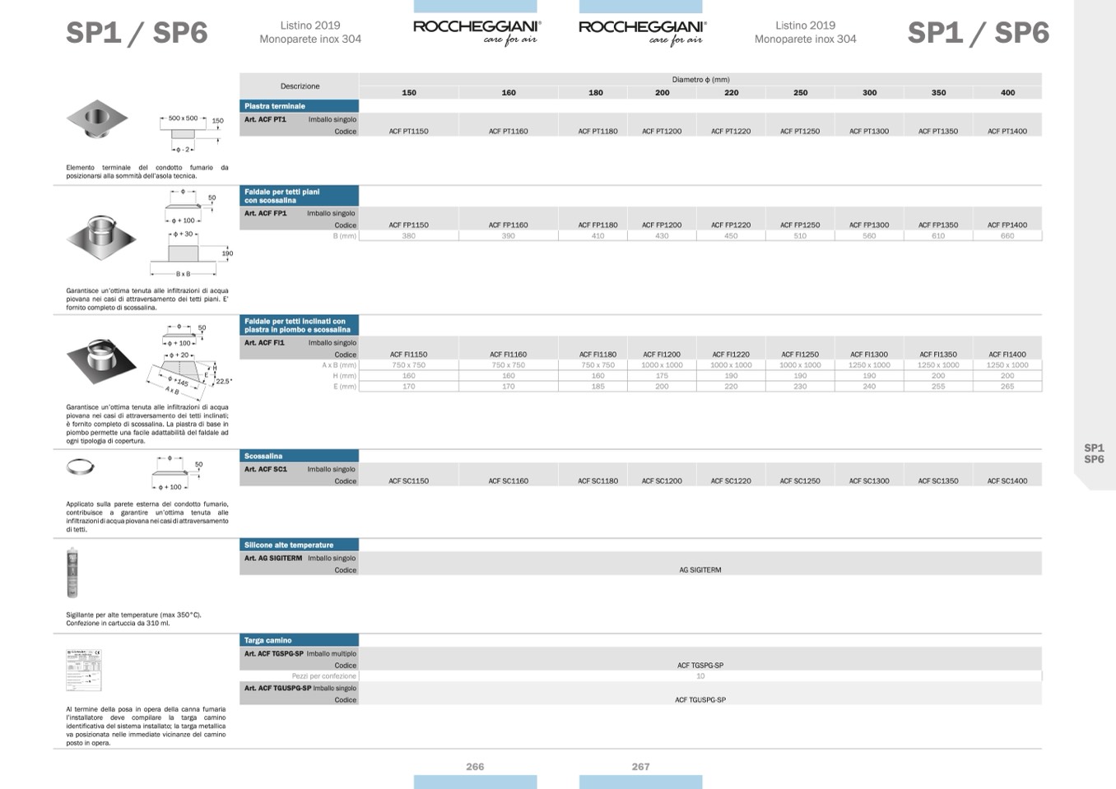Click the right Roccheggiani logo

642,31
